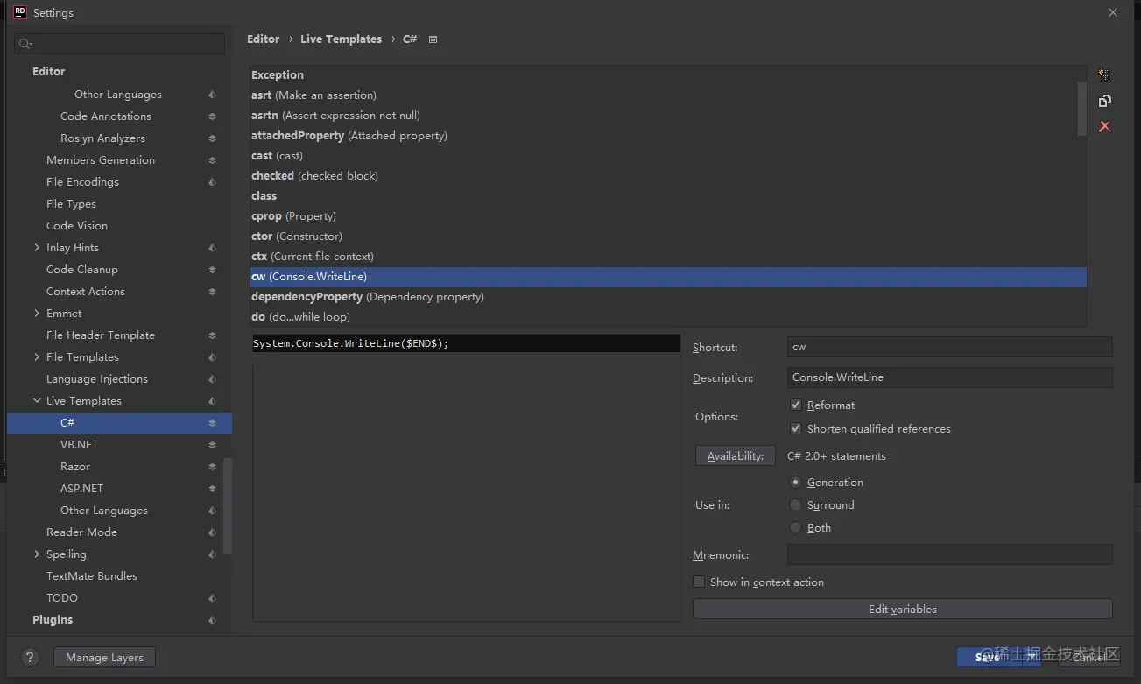Click the RD logo in the title bar
The height and width of the screenshot is (684, 1141).
tap(19, 12)
